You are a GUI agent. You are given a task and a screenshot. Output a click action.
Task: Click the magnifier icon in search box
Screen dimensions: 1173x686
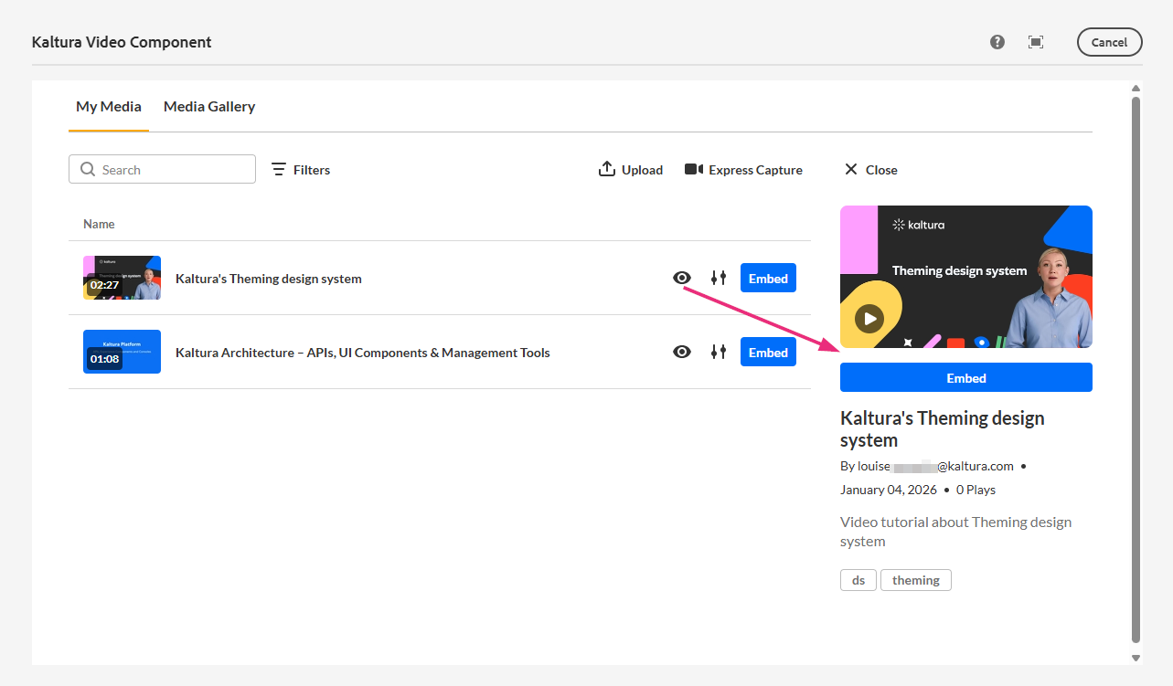88,170
